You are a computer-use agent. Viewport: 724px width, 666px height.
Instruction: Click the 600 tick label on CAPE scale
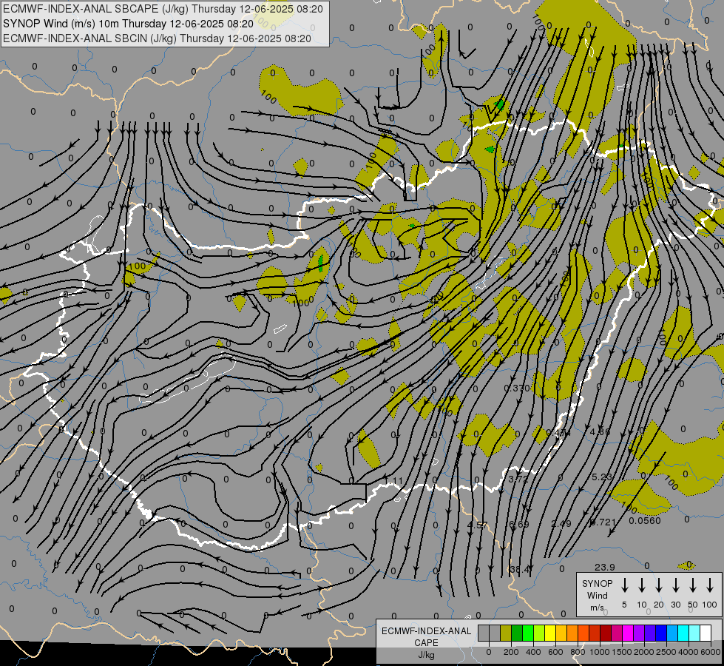click(555, 652)
